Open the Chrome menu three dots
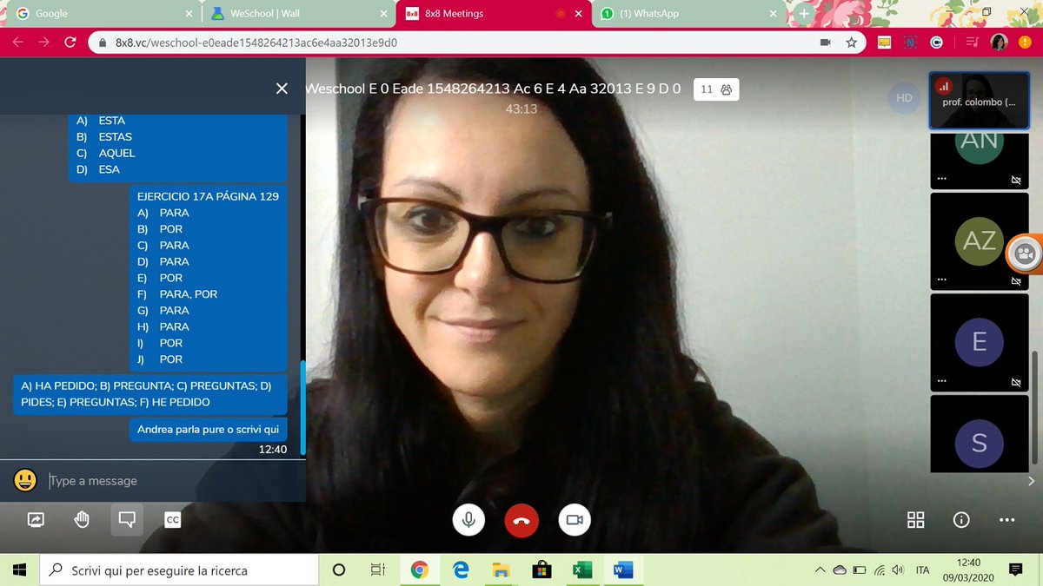 pos(1026,42)
